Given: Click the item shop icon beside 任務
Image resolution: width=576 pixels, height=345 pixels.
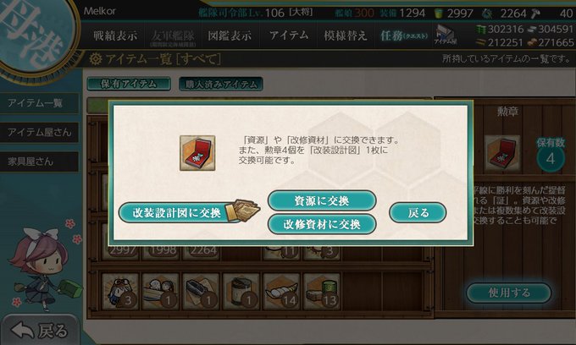Looking at the screenshot, I should [x=445, y=36].
